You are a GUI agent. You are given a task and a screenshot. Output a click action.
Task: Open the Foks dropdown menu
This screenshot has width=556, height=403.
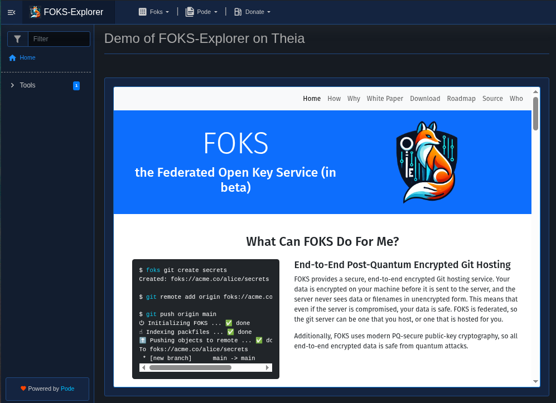coord(154,12)
